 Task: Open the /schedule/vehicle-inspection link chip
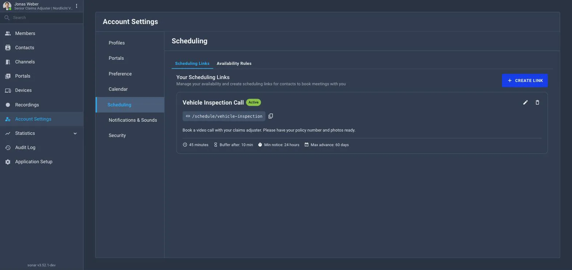pos(224,116)
